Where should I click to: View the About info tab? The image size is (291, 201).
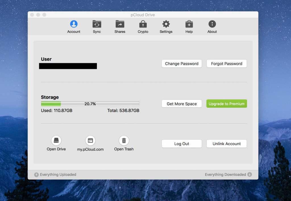coord(212,27)
